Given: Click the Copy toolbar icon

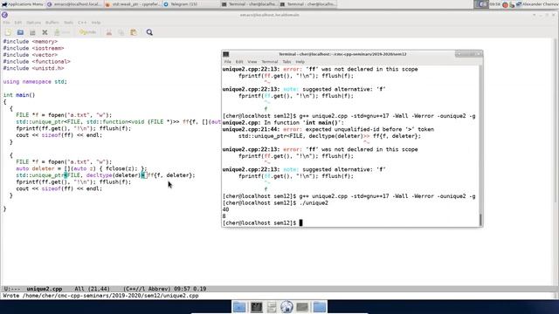Looking at the screenshot, I should 121,32.
